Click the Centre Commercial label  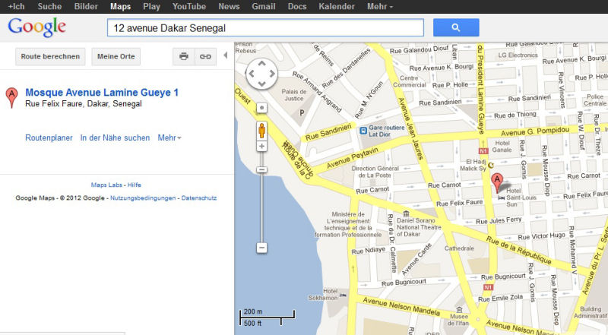[x=409, y=81]
